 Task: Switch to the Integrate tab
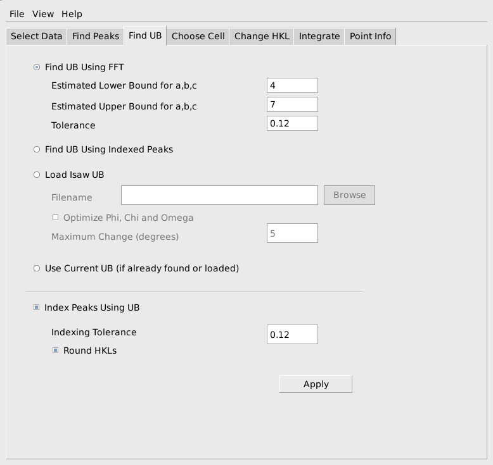pyautogui.click(x=319, y=36)
